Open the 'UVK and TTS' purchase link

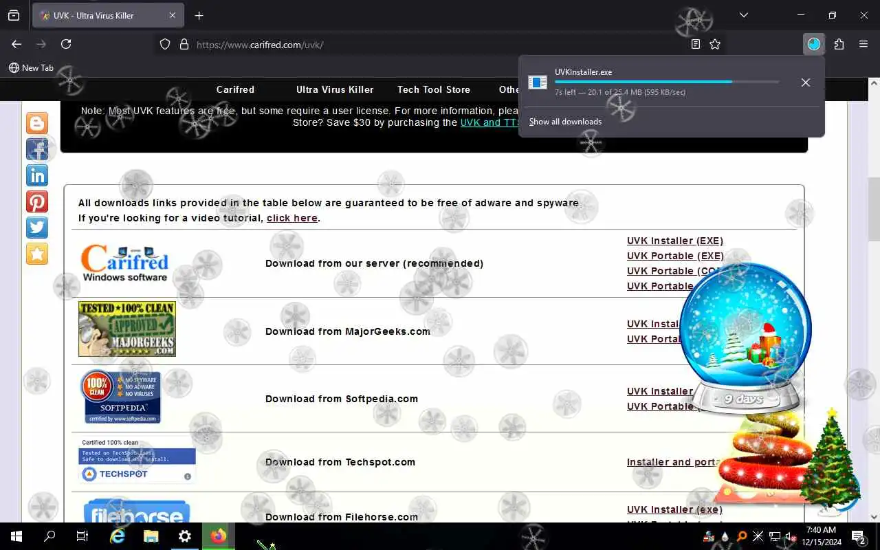tap(489, 122)
